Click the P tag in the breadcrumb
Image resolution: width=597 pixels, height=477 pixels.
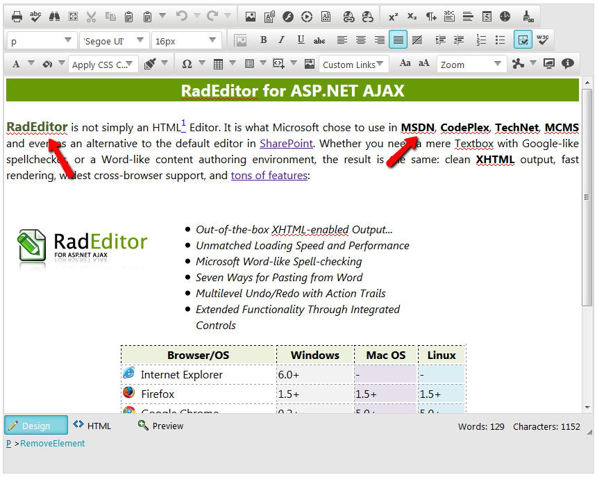9,443
